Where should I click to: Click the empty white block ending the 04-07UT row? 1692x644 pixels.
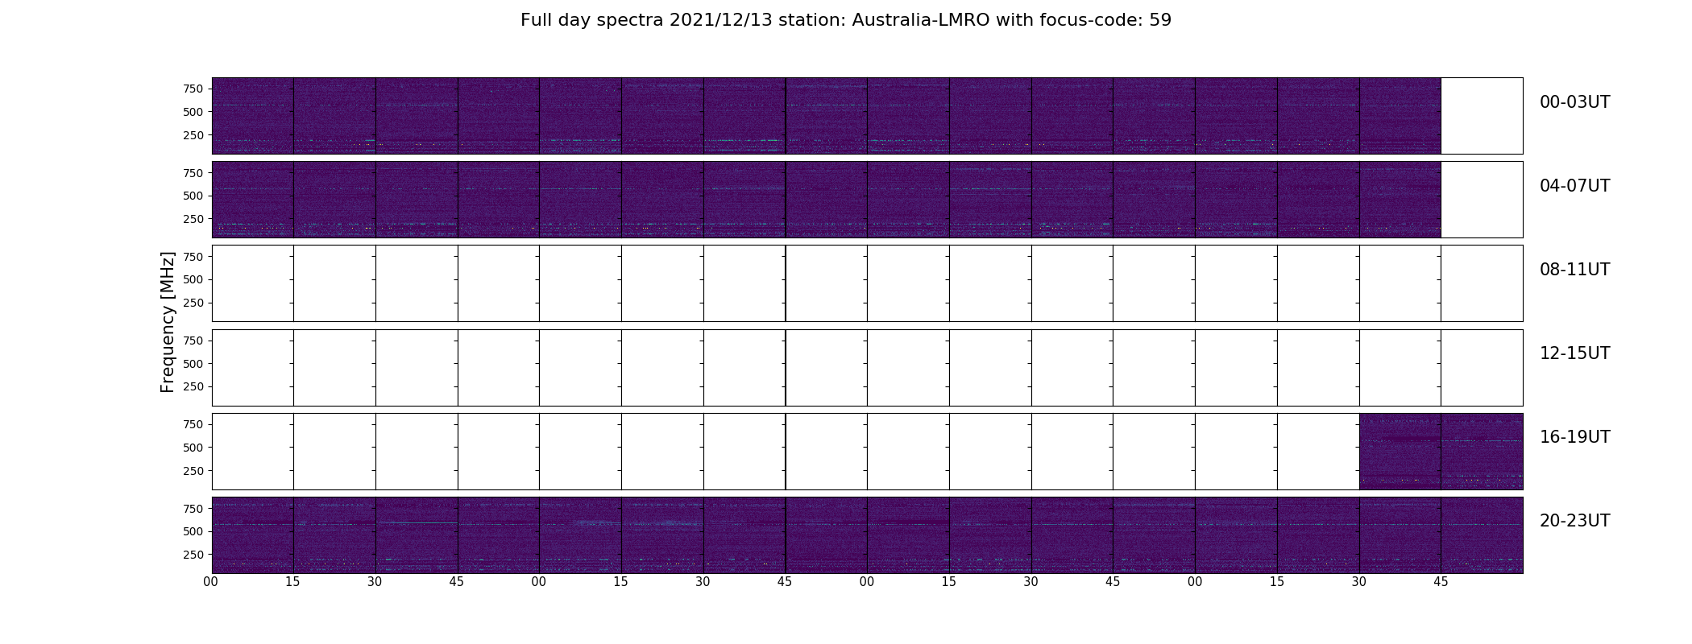pos(1482,200)
